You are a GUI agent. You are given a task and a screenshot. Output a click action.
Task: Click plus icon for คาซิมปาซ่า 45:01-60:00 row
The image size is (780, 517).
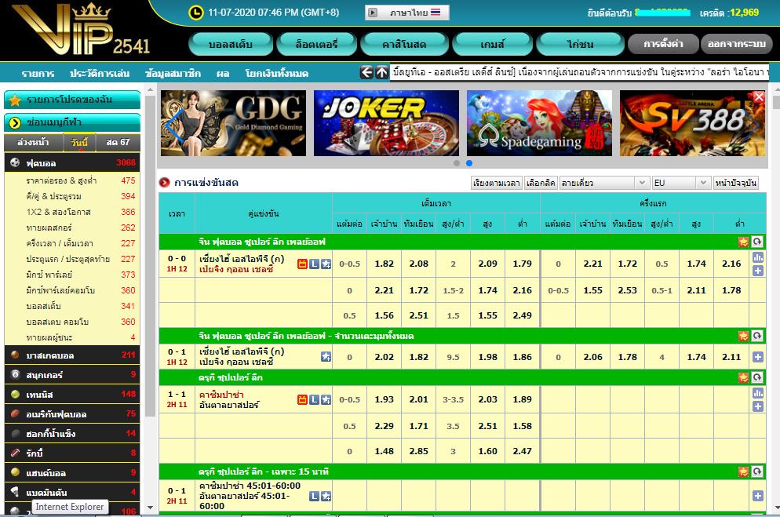click(x=757, y=496)
